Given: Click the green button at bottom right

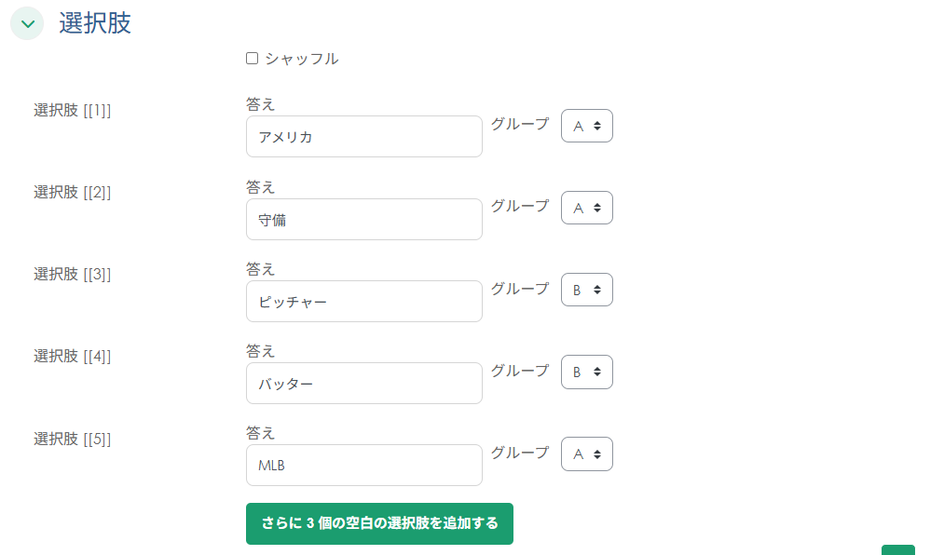Looking at the screenshot, I should click(x=896, y=552).
